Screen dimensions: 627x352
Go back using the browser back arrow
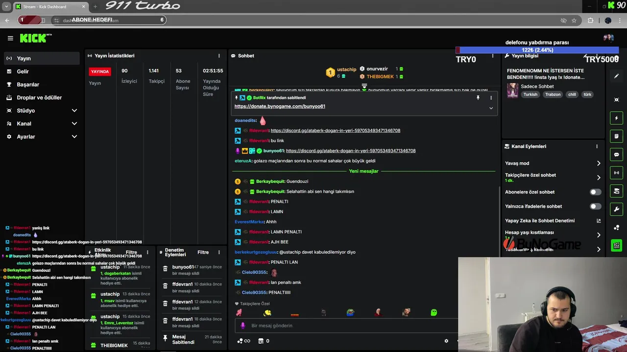[x=7, y=20]
